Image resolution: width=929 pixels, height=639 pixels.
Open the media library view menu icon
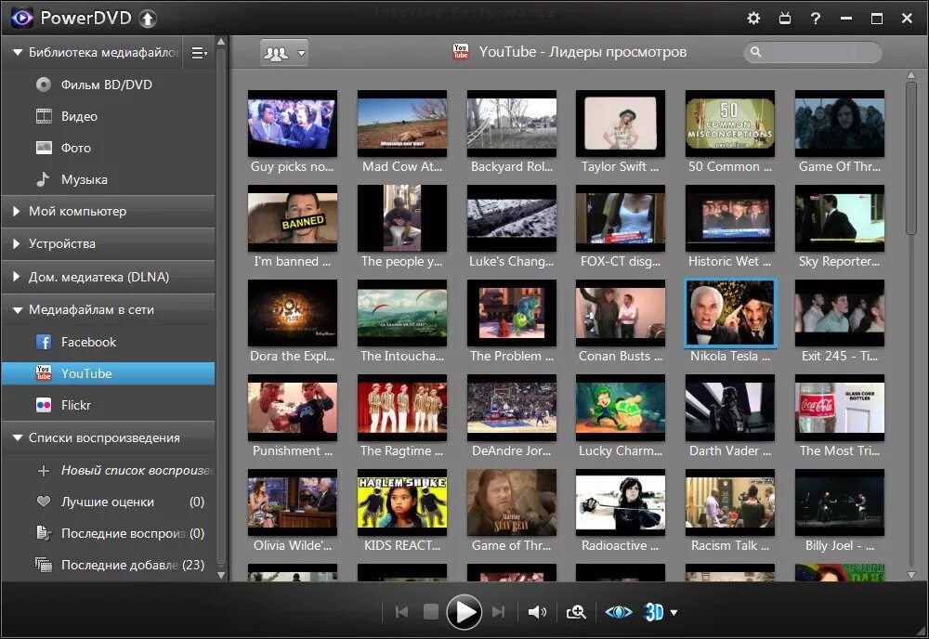point(199,53)
